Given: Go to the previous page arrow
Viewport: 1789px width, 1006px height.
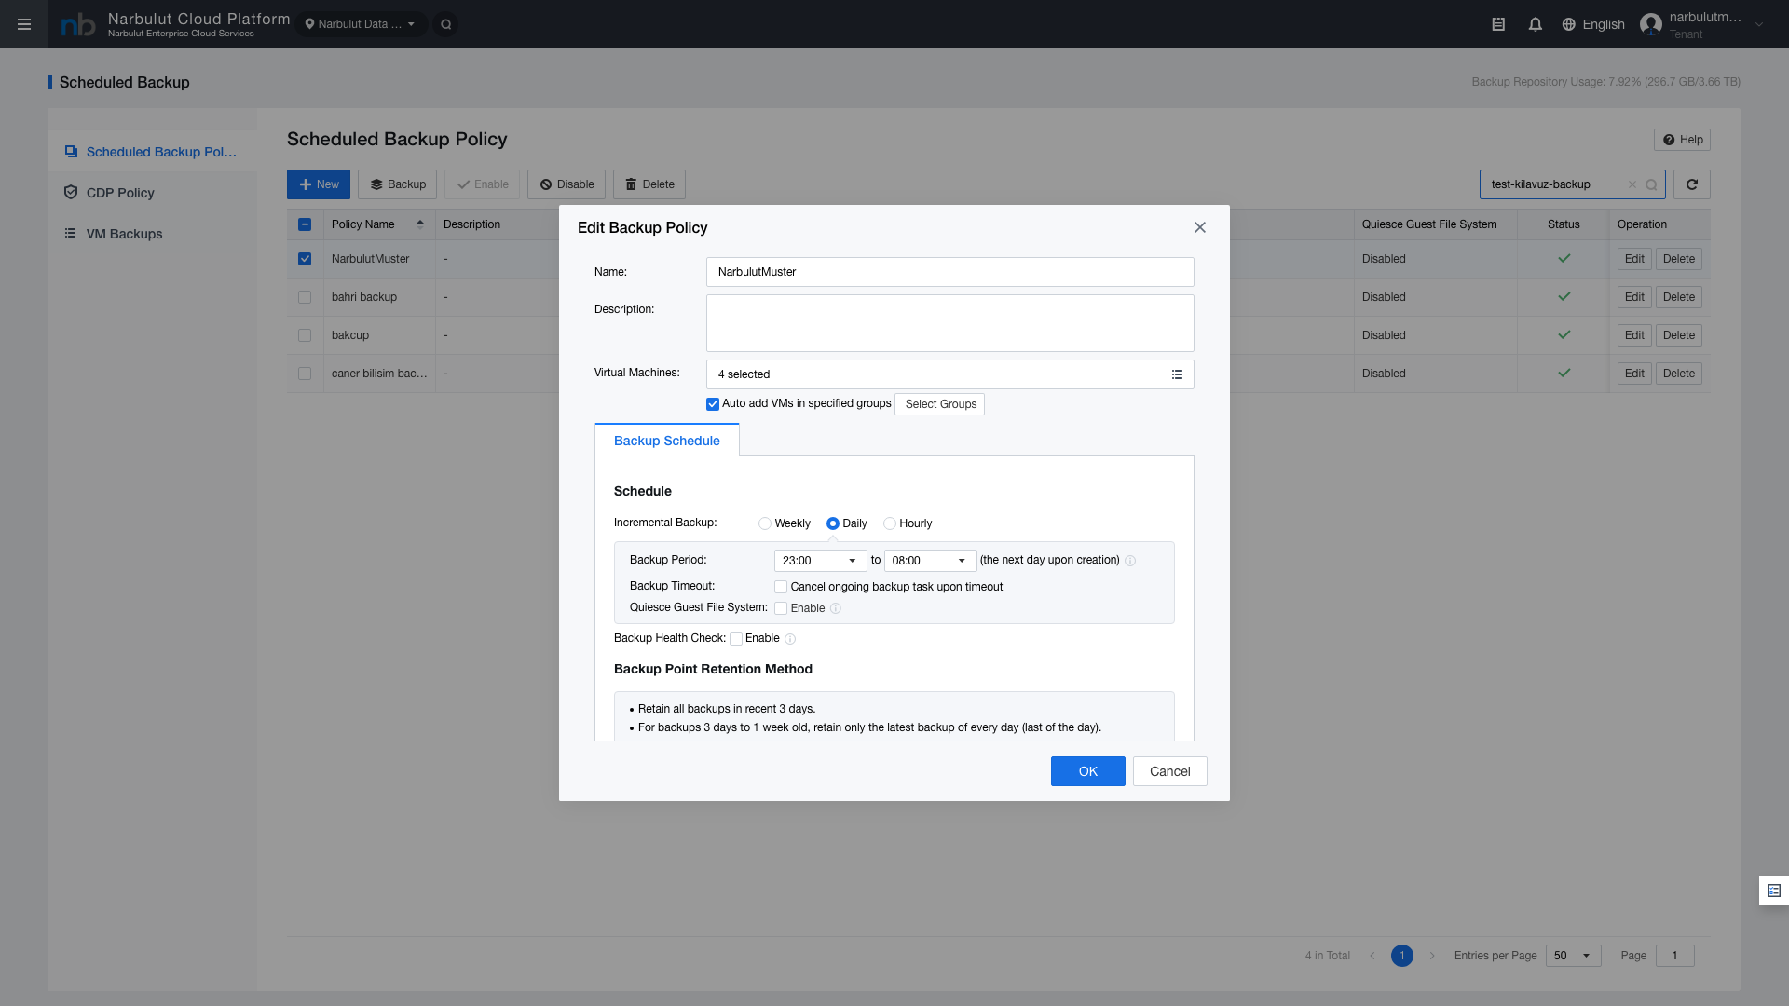Looking at the screenshot, I should tap(1372, 956).
